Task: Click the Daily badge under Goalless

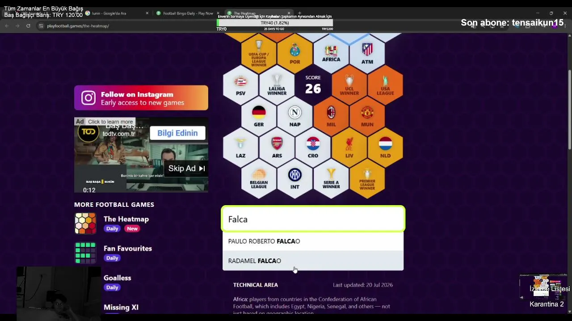Action: 112,288
